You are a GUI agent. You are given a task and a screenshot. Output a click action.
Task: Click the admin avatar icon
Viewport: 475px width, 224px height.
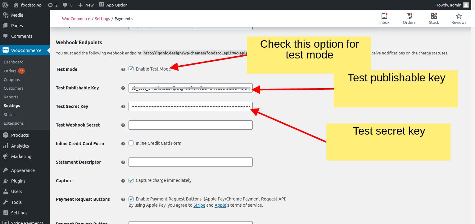click(466, 5)
